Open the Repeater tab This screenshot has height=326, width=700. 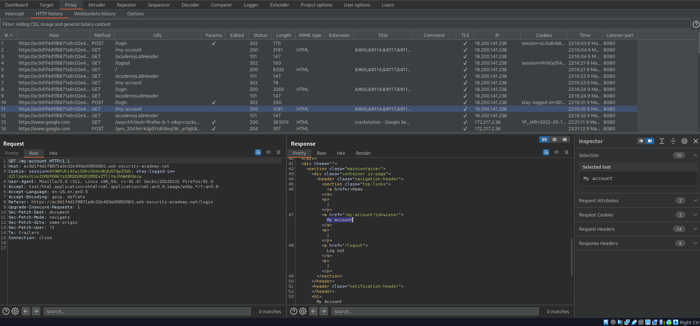(126, 5)
